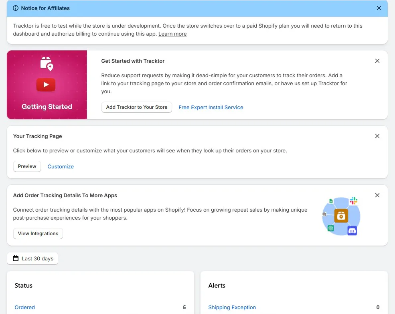Click Add Order Tracking Details To More Apps heading
This screenshot has height=314, width=395.
click(x=65, y=196)
